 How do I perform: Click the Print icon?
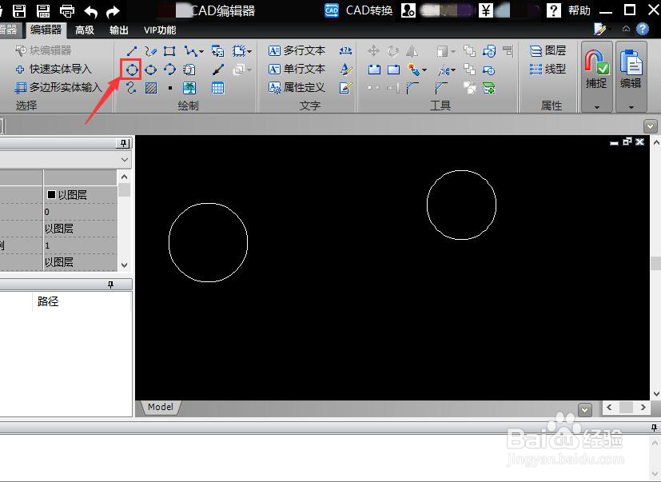coord(67,10)
